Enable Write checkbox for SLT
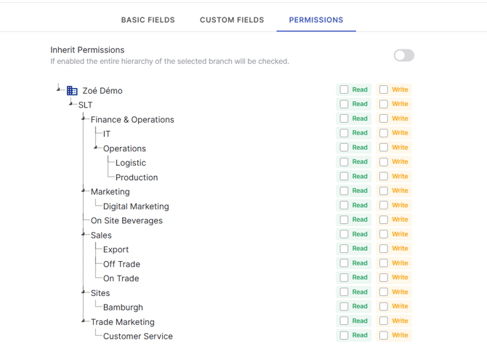 (384, 105)
